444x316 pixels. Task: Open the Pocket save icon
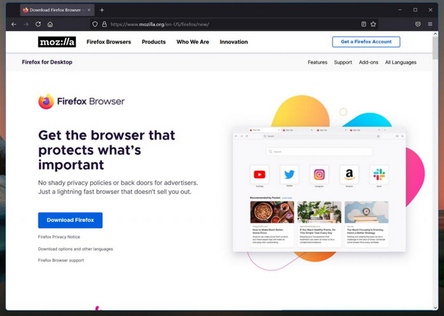pos(418,24)
